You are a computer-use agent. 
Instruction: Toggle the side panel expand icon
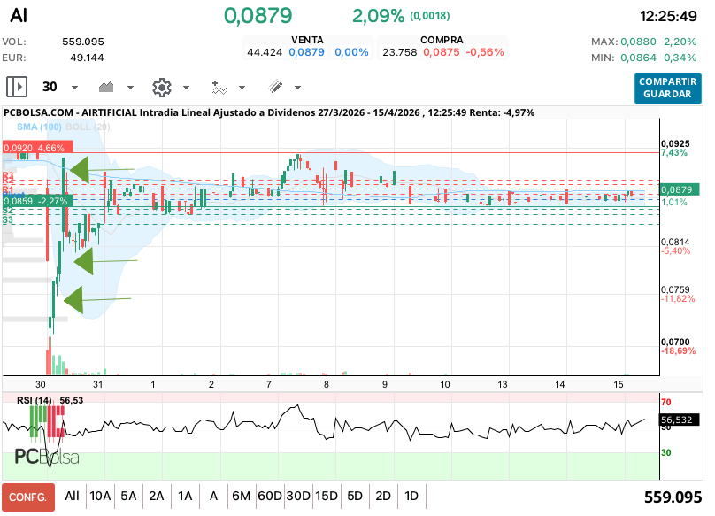17,87
